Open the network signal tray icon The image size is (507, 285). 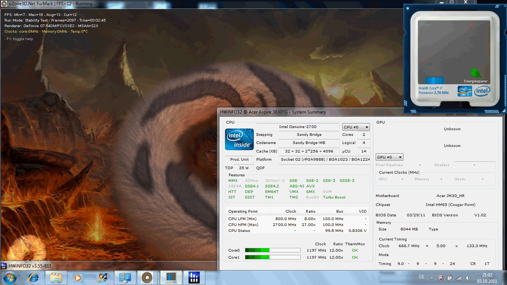point(459,278)
